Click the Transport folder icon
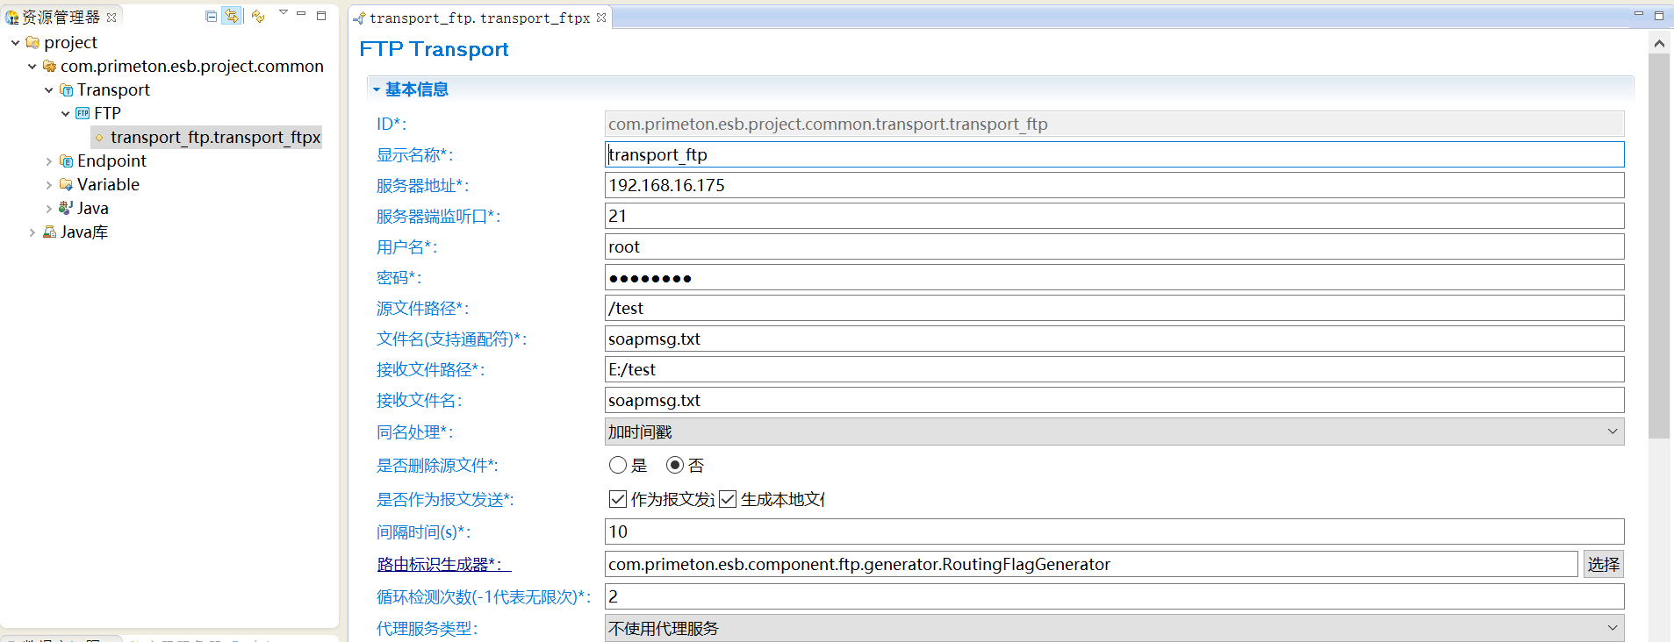This screenshot has height=642, width=1674. pos(66,89)
